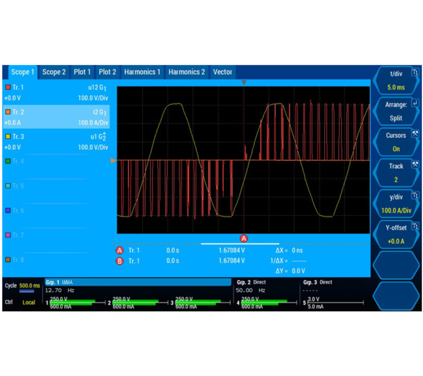423x376 pixels.
Task: Click the T1 icon on Y-offset key
Action: [x=415, y=226]
